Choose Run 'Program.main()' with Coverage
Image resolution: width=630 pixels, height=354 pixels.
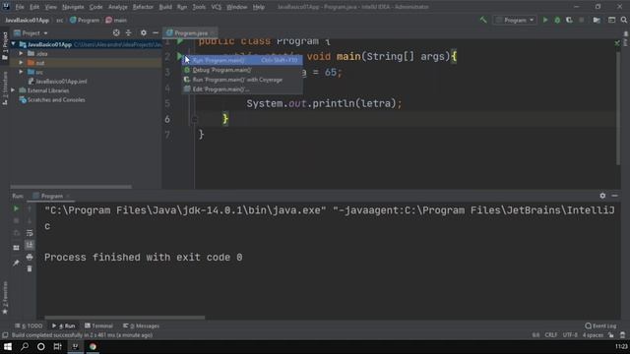242,80
